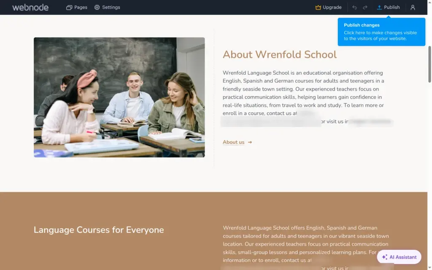Open the Settings menu
The width and height of the screenshot is (432, 270).
pyautogui.click(x=107, y=8)
